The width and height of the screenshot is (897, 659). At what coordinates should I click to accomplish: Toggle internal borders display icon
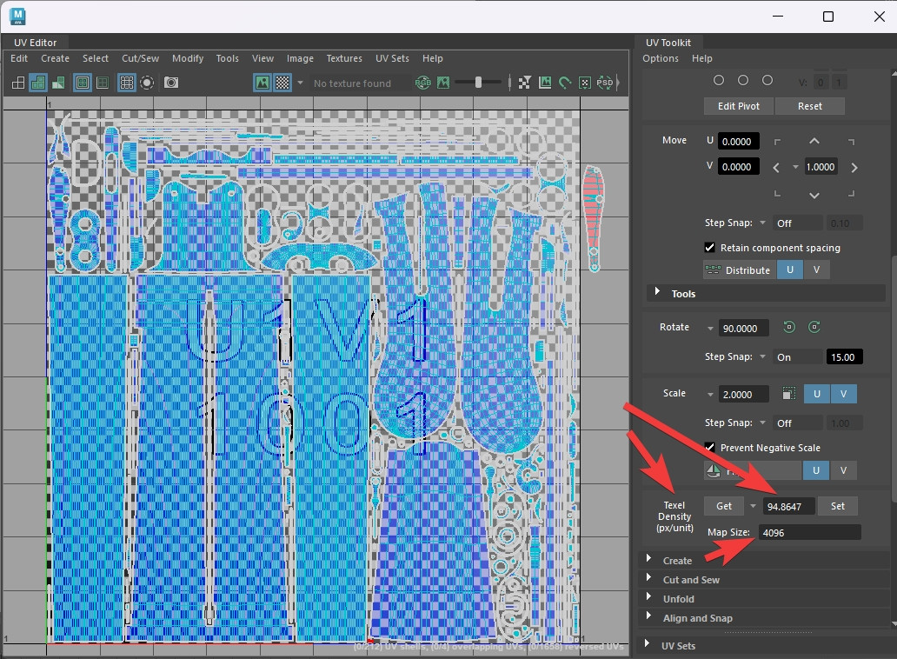click(x=103, y=83)
